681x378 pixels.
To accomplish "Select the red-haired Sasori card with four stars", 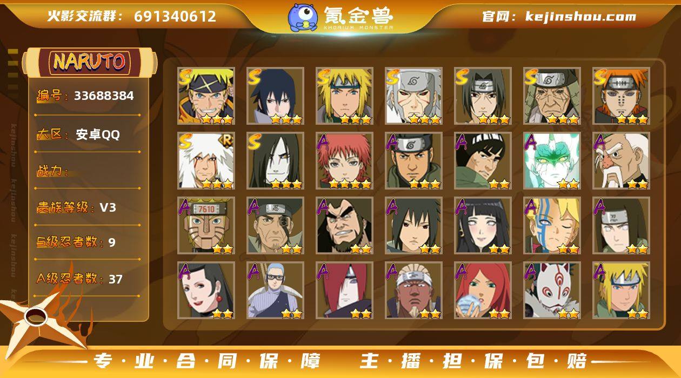I will [x=345, y=161].
